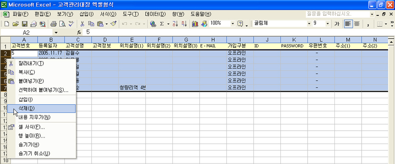The image size is (395, 164).
Task: Open the Name Box dropdown arrow
Action: tap(56, 32)
